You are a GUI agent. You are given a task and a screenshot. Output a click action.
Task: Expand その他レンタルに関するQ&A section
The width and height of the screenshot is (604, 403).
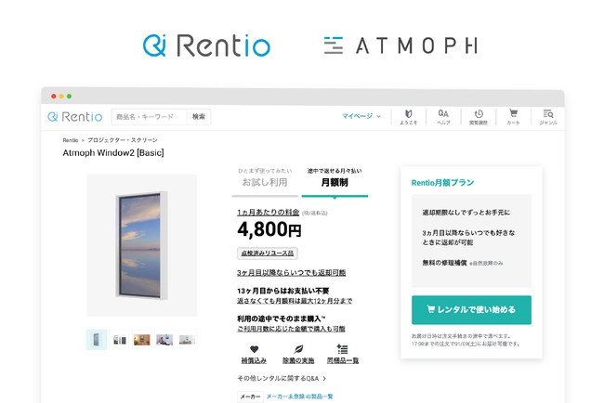(x=282, y=378)
